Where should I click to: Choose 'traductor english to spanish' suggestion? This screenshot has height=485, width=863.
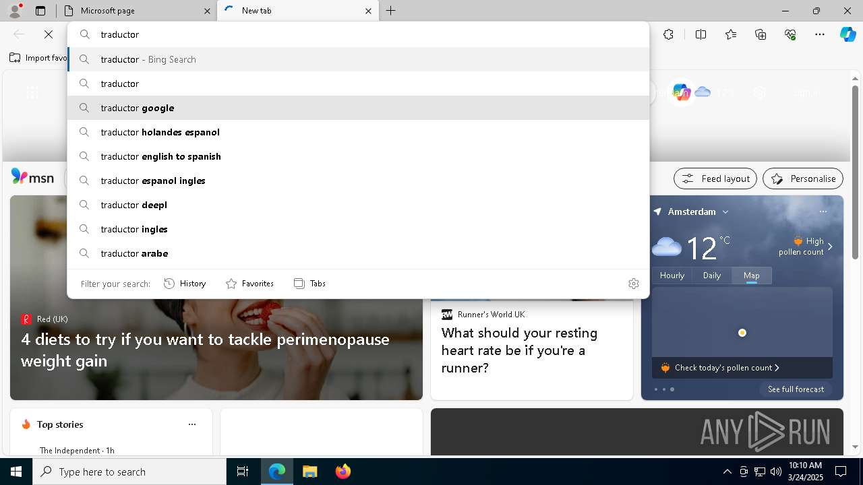359,156
